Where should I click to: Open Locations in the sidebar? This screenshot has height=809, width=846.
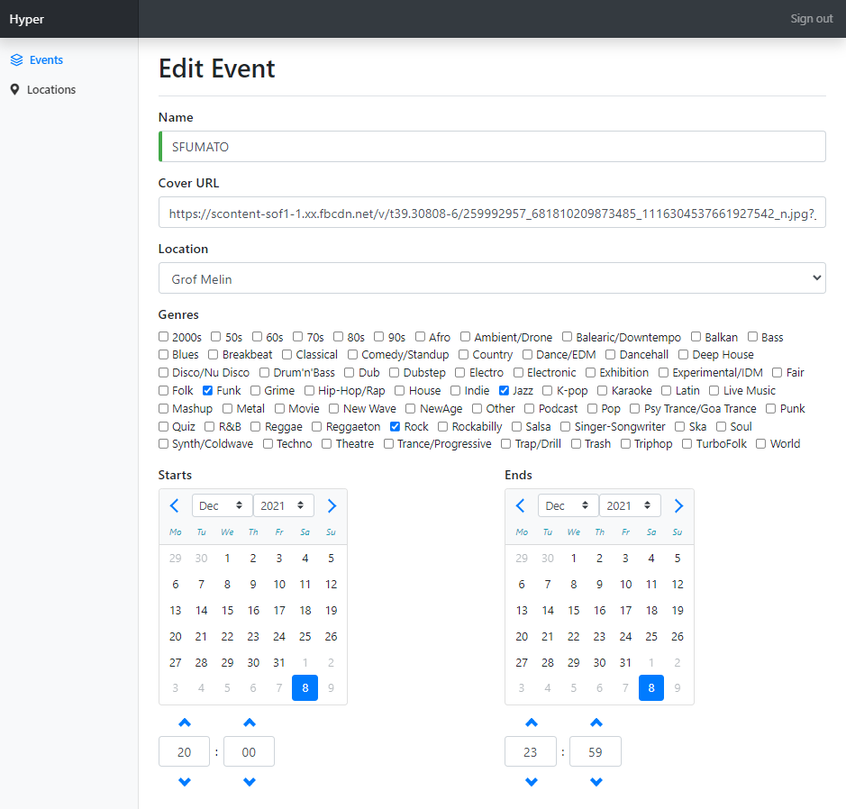click(x=51, y=90)
